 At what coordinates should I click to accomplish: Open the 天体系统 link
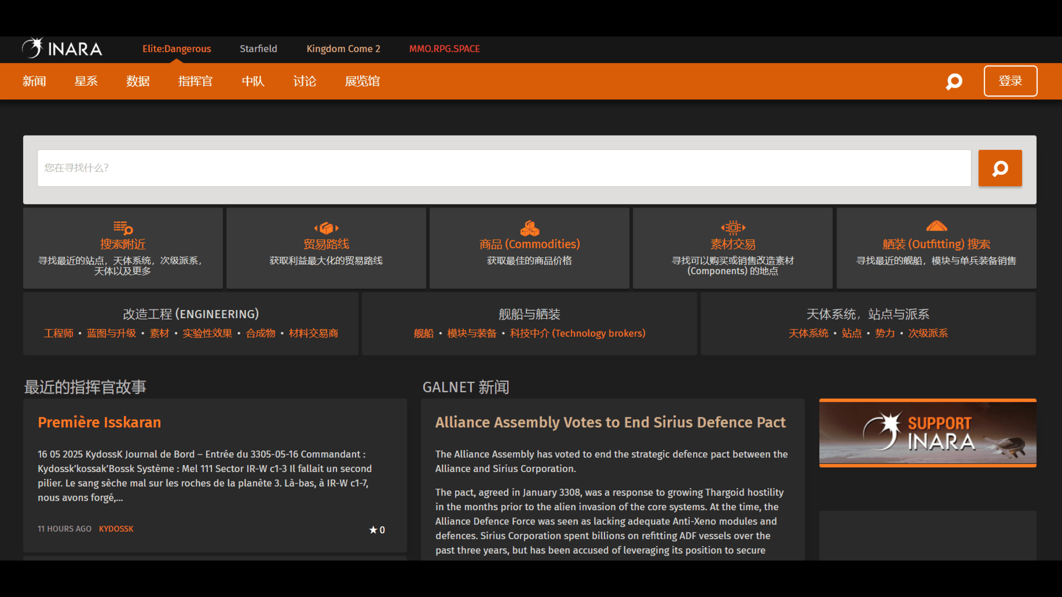809,333
